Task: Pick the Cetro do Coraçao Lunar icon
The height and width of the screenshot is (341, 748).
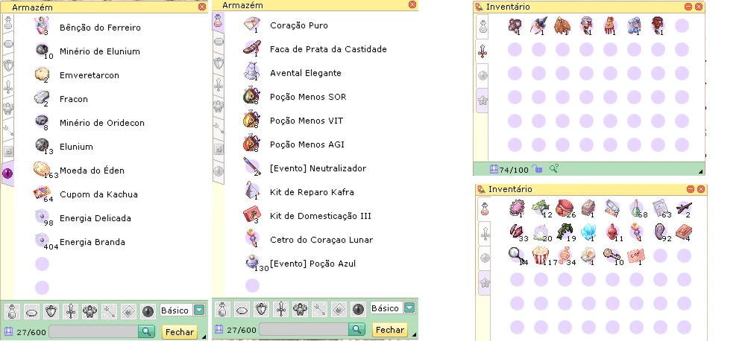Action: click(x=251, y=238)
